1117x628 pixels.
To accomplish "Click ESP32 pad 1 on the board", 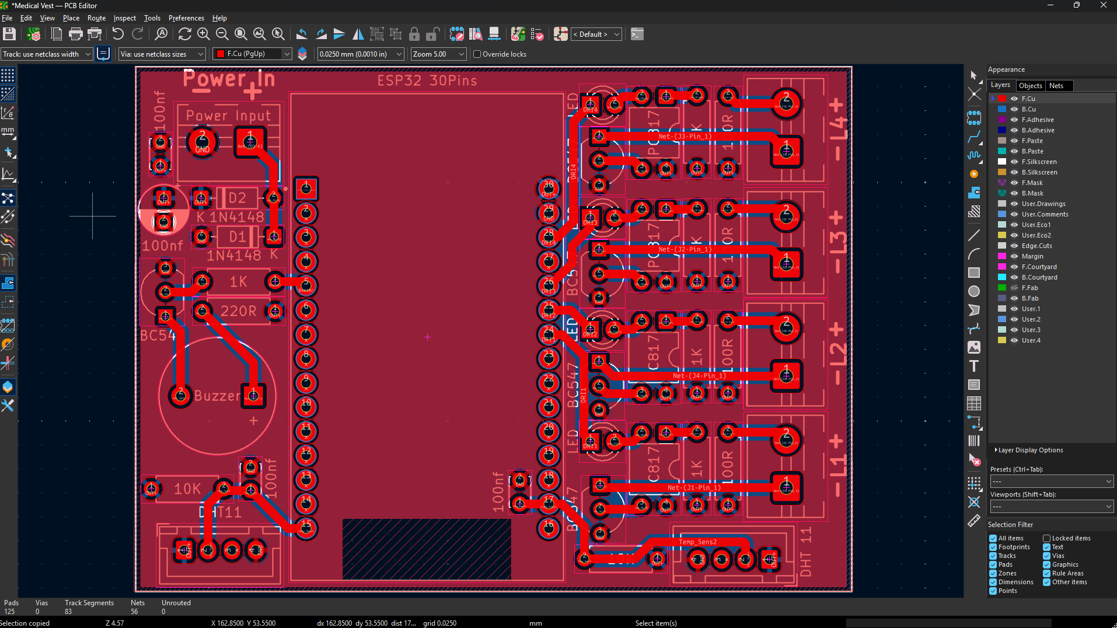I will (x=306, y=189).
